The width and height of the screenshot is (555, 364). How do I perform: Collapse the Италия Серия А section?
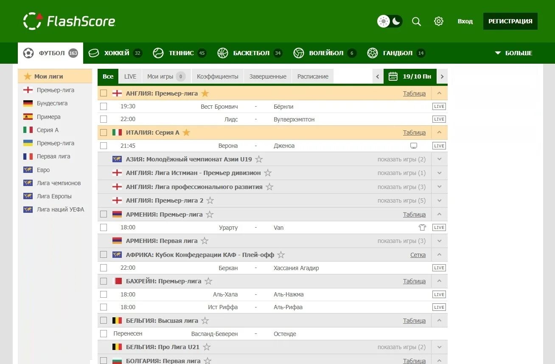439,133
